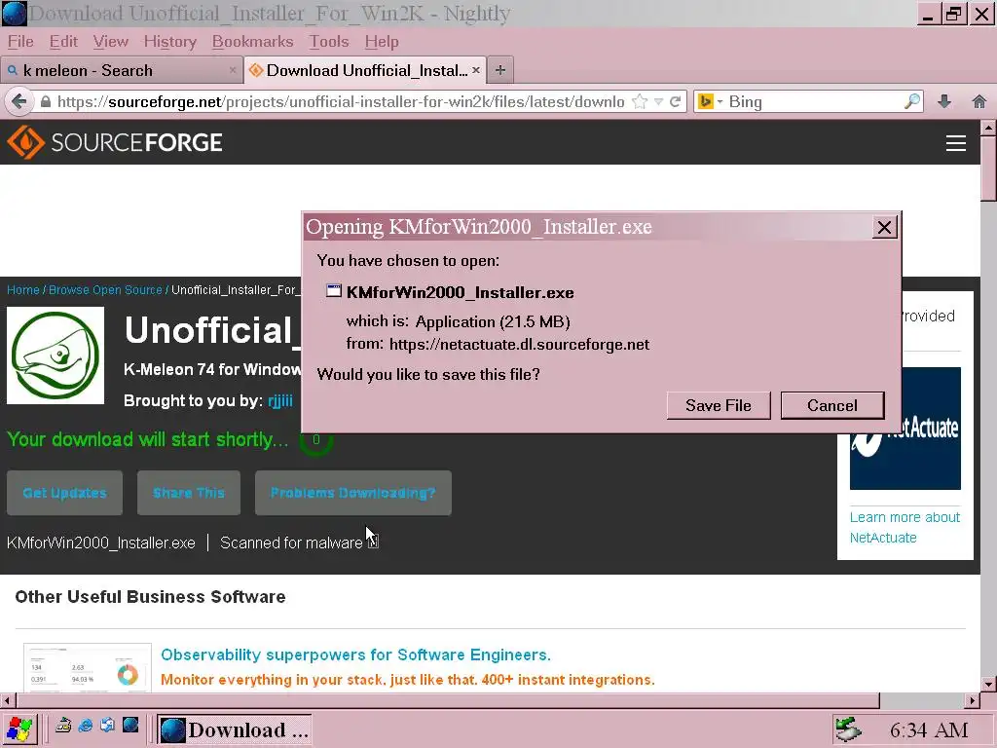Screen dimensions: 997x748
Task: Click Cancel in the download dialog
Action: click(832, 405)
